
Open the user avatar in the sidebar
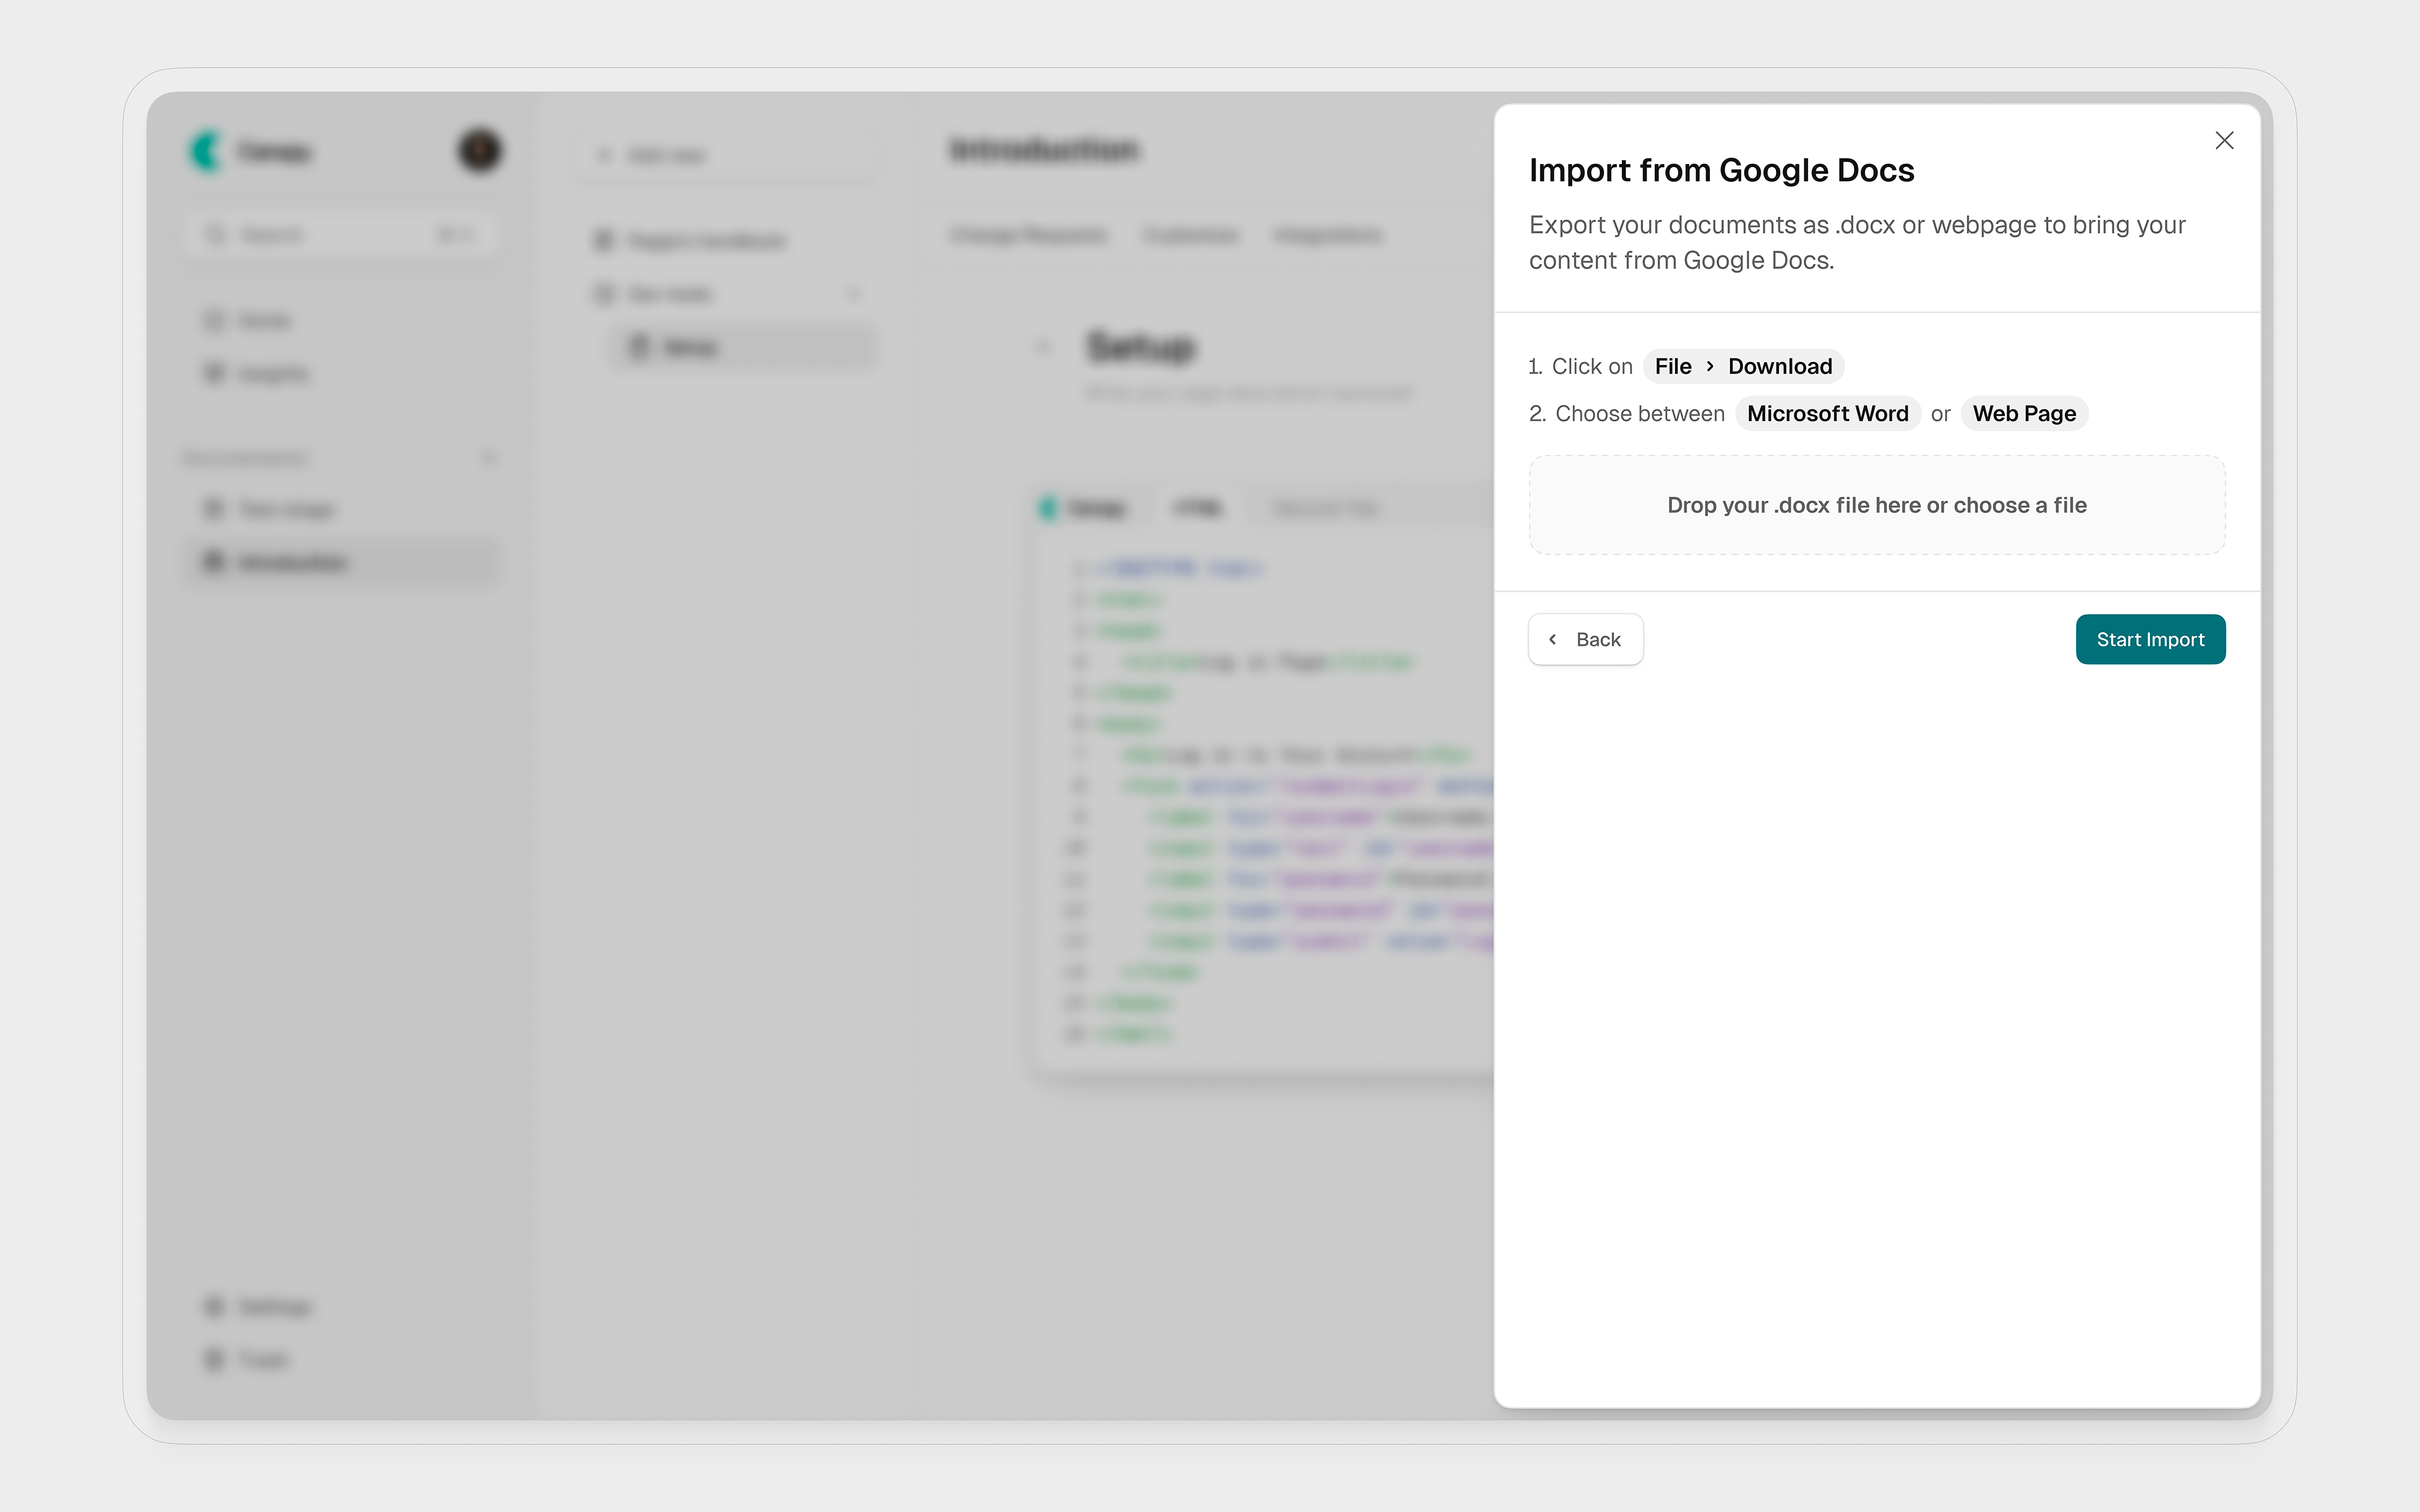[480, 150]
